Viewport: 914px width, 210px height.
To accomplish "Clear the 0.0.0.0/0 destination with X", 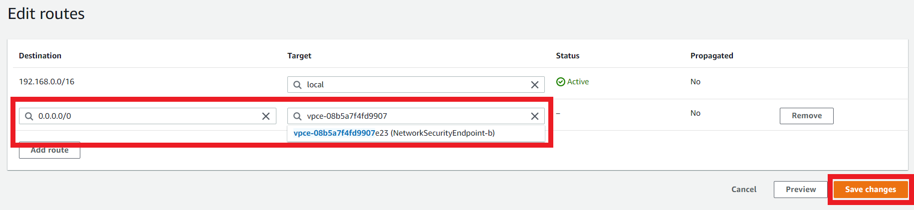I will (x=266, y=116).
